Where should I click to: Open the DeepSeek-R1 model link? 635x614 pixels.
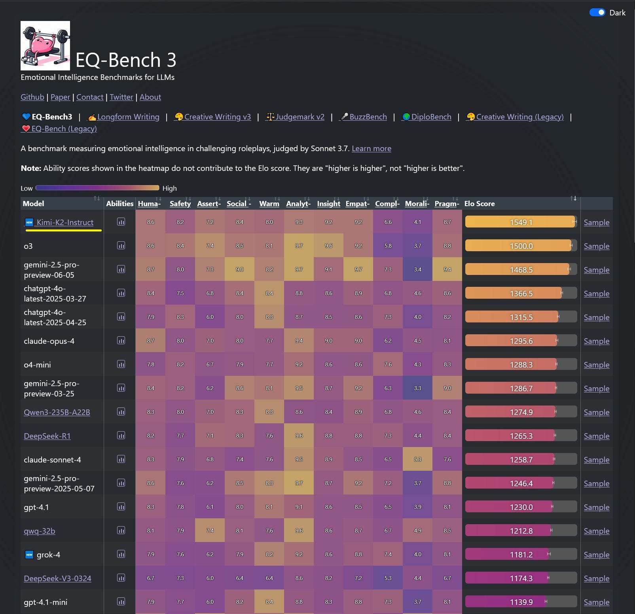47,436
